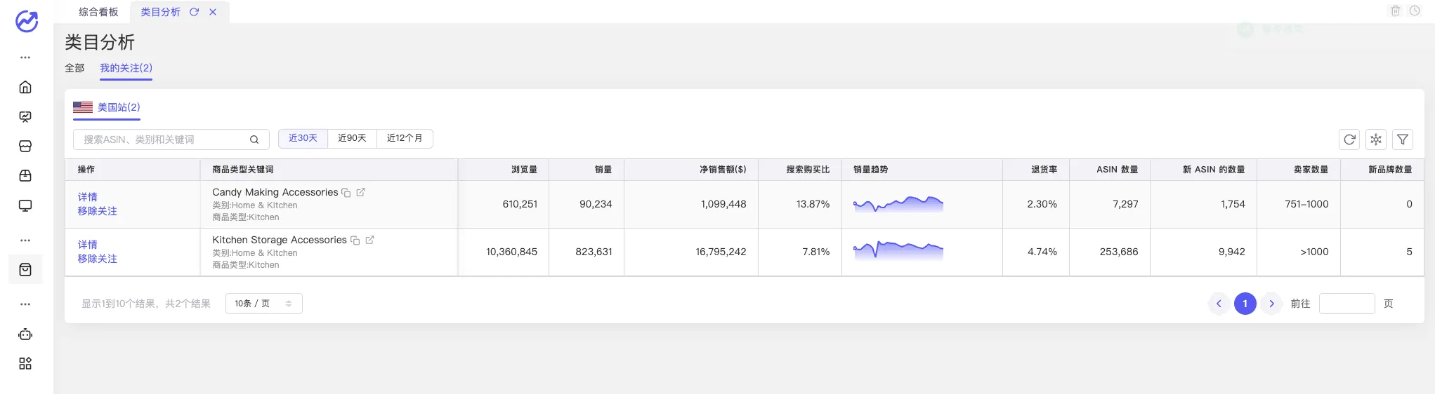This screenshot has height=394, width=1435.
Task: Open Kitchen Storage Accessories external link
Action: [x=369, y=240]
